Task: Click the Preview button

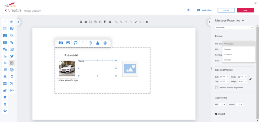Action: click(x=226, y=10)
